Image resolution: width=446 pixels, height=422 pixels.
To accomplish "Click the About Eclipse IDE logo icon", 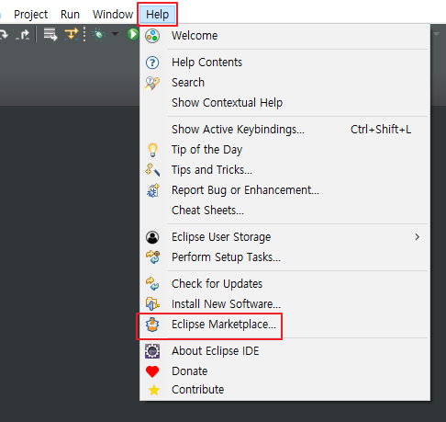I will [152, 351].
